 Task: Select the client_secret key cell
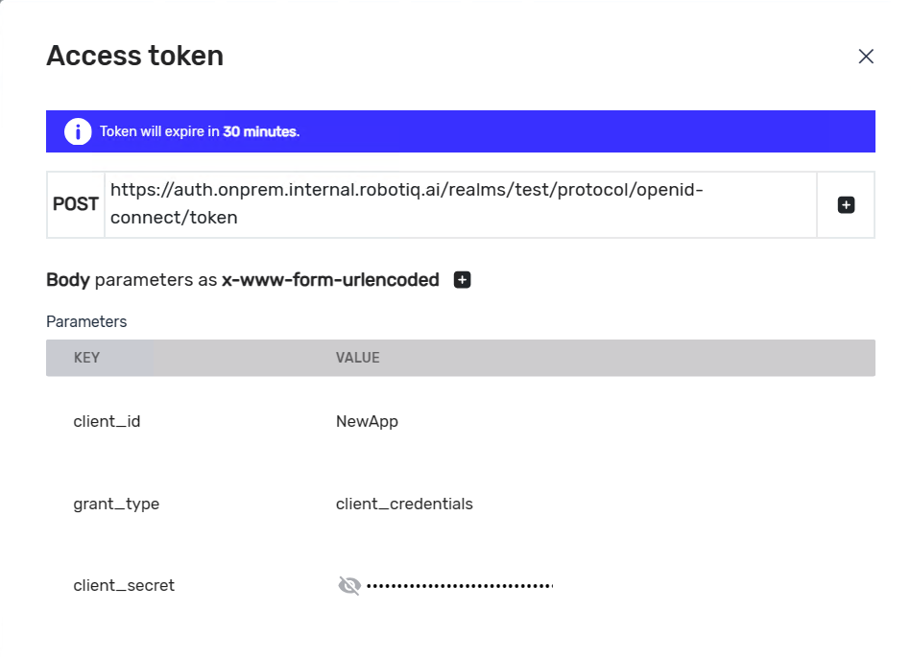click(x=124, y=585)
